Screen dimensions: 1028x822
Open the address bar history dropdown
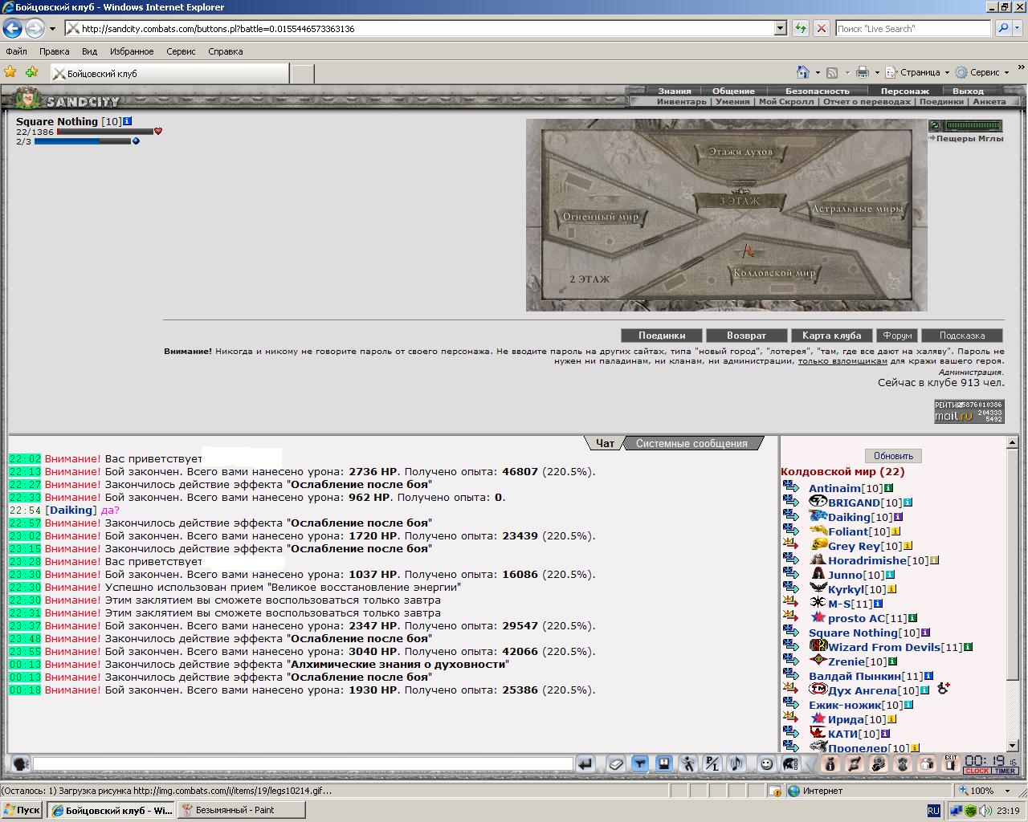[x=780, y=28]
